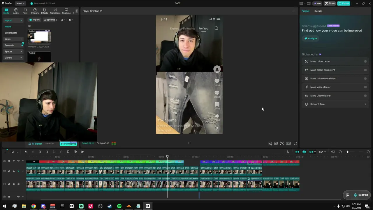The height and width of the screenshot is (210, 373).
Task: Add a marker using the shield-shaped icon
Action: coord(68,152)
